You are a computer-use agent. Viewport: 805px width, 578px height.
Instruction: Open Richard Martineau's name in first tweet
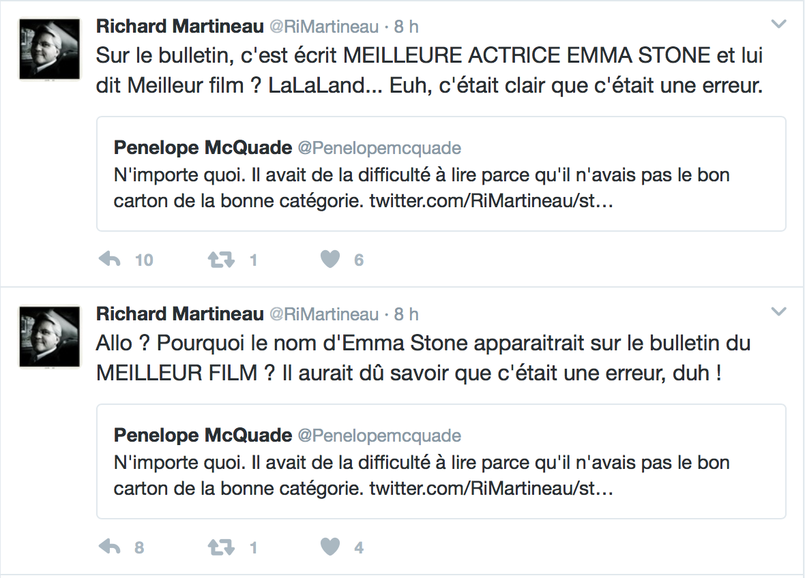pyautogui.click(x=179, y=26)
